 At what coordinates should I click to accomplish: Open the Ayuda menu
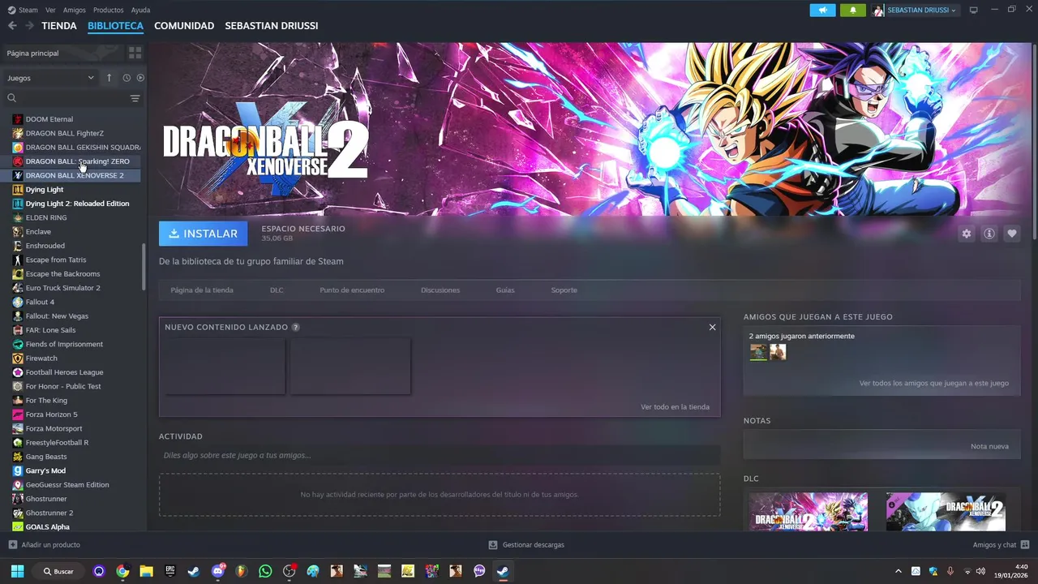pos(140,10)
